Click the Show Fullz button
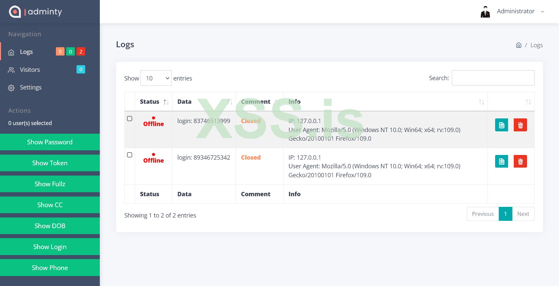The image size is (559, 286). 50,184
